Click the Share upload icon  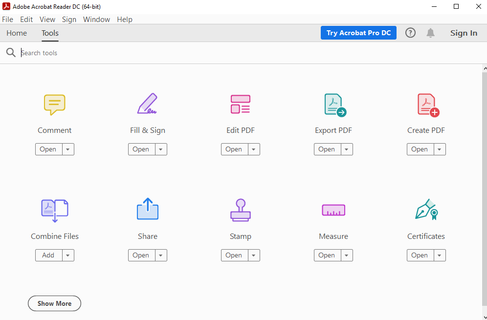pyautogui.click(x=148, y=209)
